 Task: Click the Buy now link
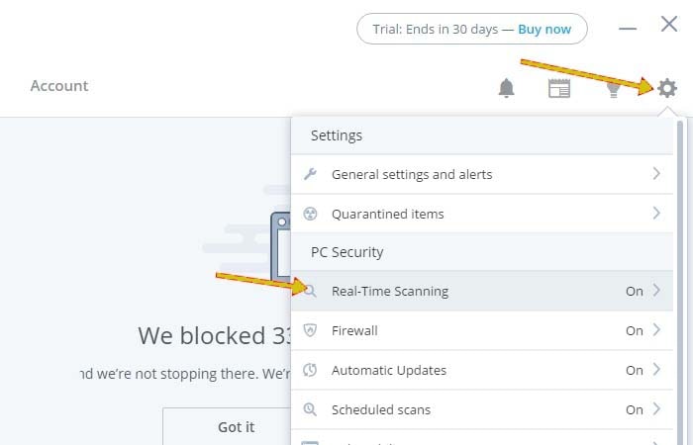coord(544,29)
